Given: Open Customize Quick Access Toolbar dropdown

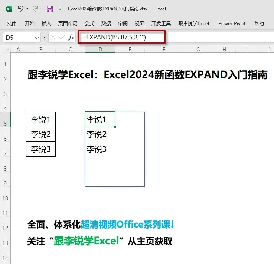Looking at the screenshot, I should [x=60, y=9].
